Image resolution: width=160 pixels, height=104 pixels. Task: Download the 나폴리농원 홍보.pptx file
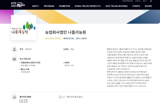click(74, 97)
